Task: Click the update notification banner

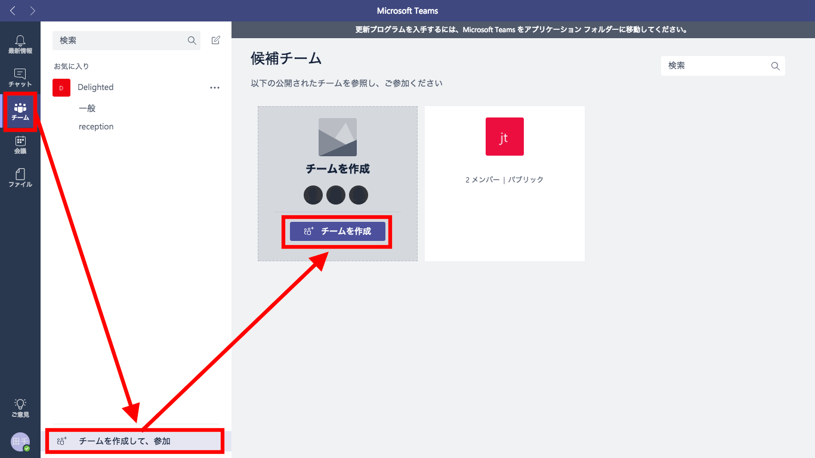Action: click(x=523, y=29)
